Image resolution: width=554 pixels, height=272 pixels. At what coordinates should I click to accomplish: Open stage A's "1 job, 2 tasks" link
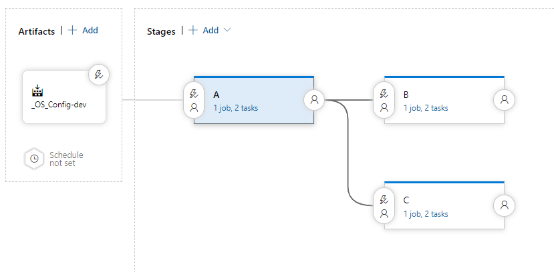235,108
